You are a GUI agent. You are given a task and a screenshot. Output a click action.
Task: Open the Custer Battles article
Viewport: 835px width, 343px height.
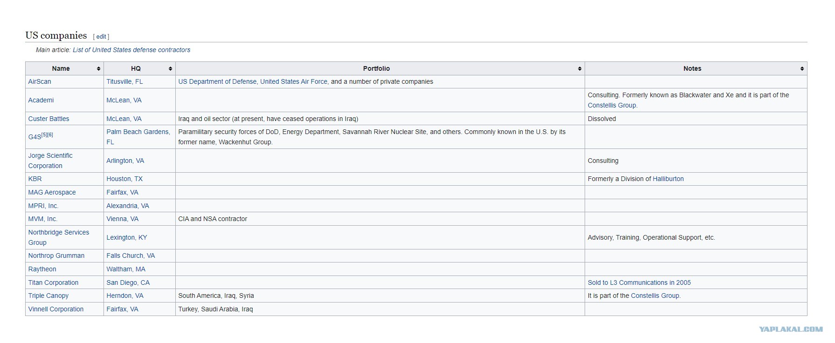(48, 119)
